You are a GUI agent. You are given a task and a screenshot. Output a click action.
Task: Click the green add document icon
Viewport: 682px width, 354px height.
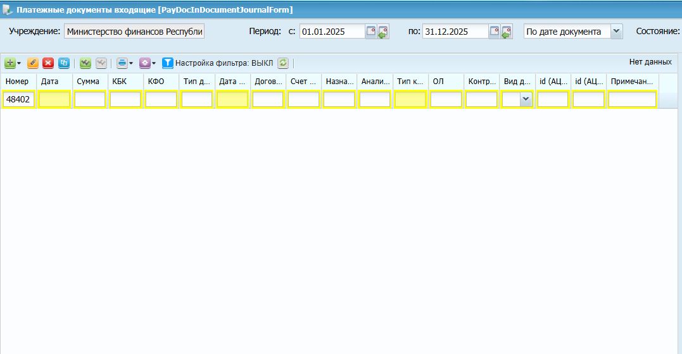[x=10, y=63]
